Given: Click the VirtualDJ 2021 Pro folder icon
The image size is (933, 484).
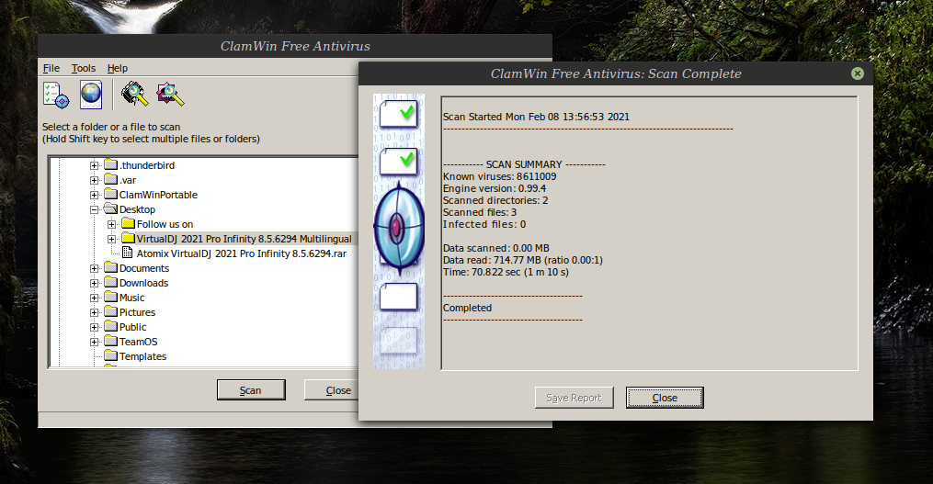Looking at the screenshot, I should tap(129, 239).
